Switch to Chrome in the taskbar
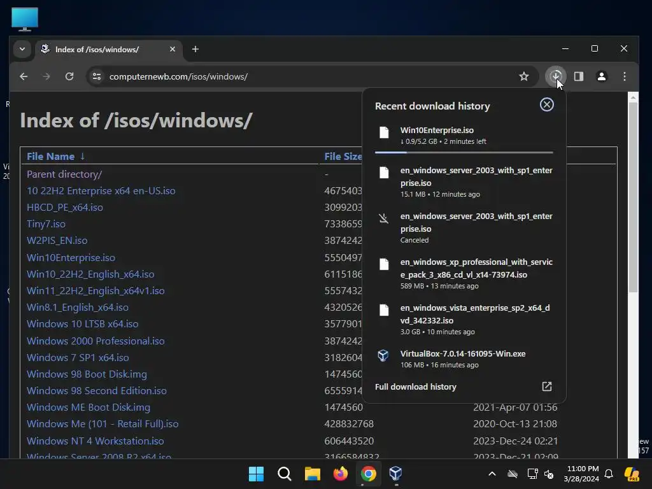Viewport: 652px width, 489px height. (x=368, y=474)
